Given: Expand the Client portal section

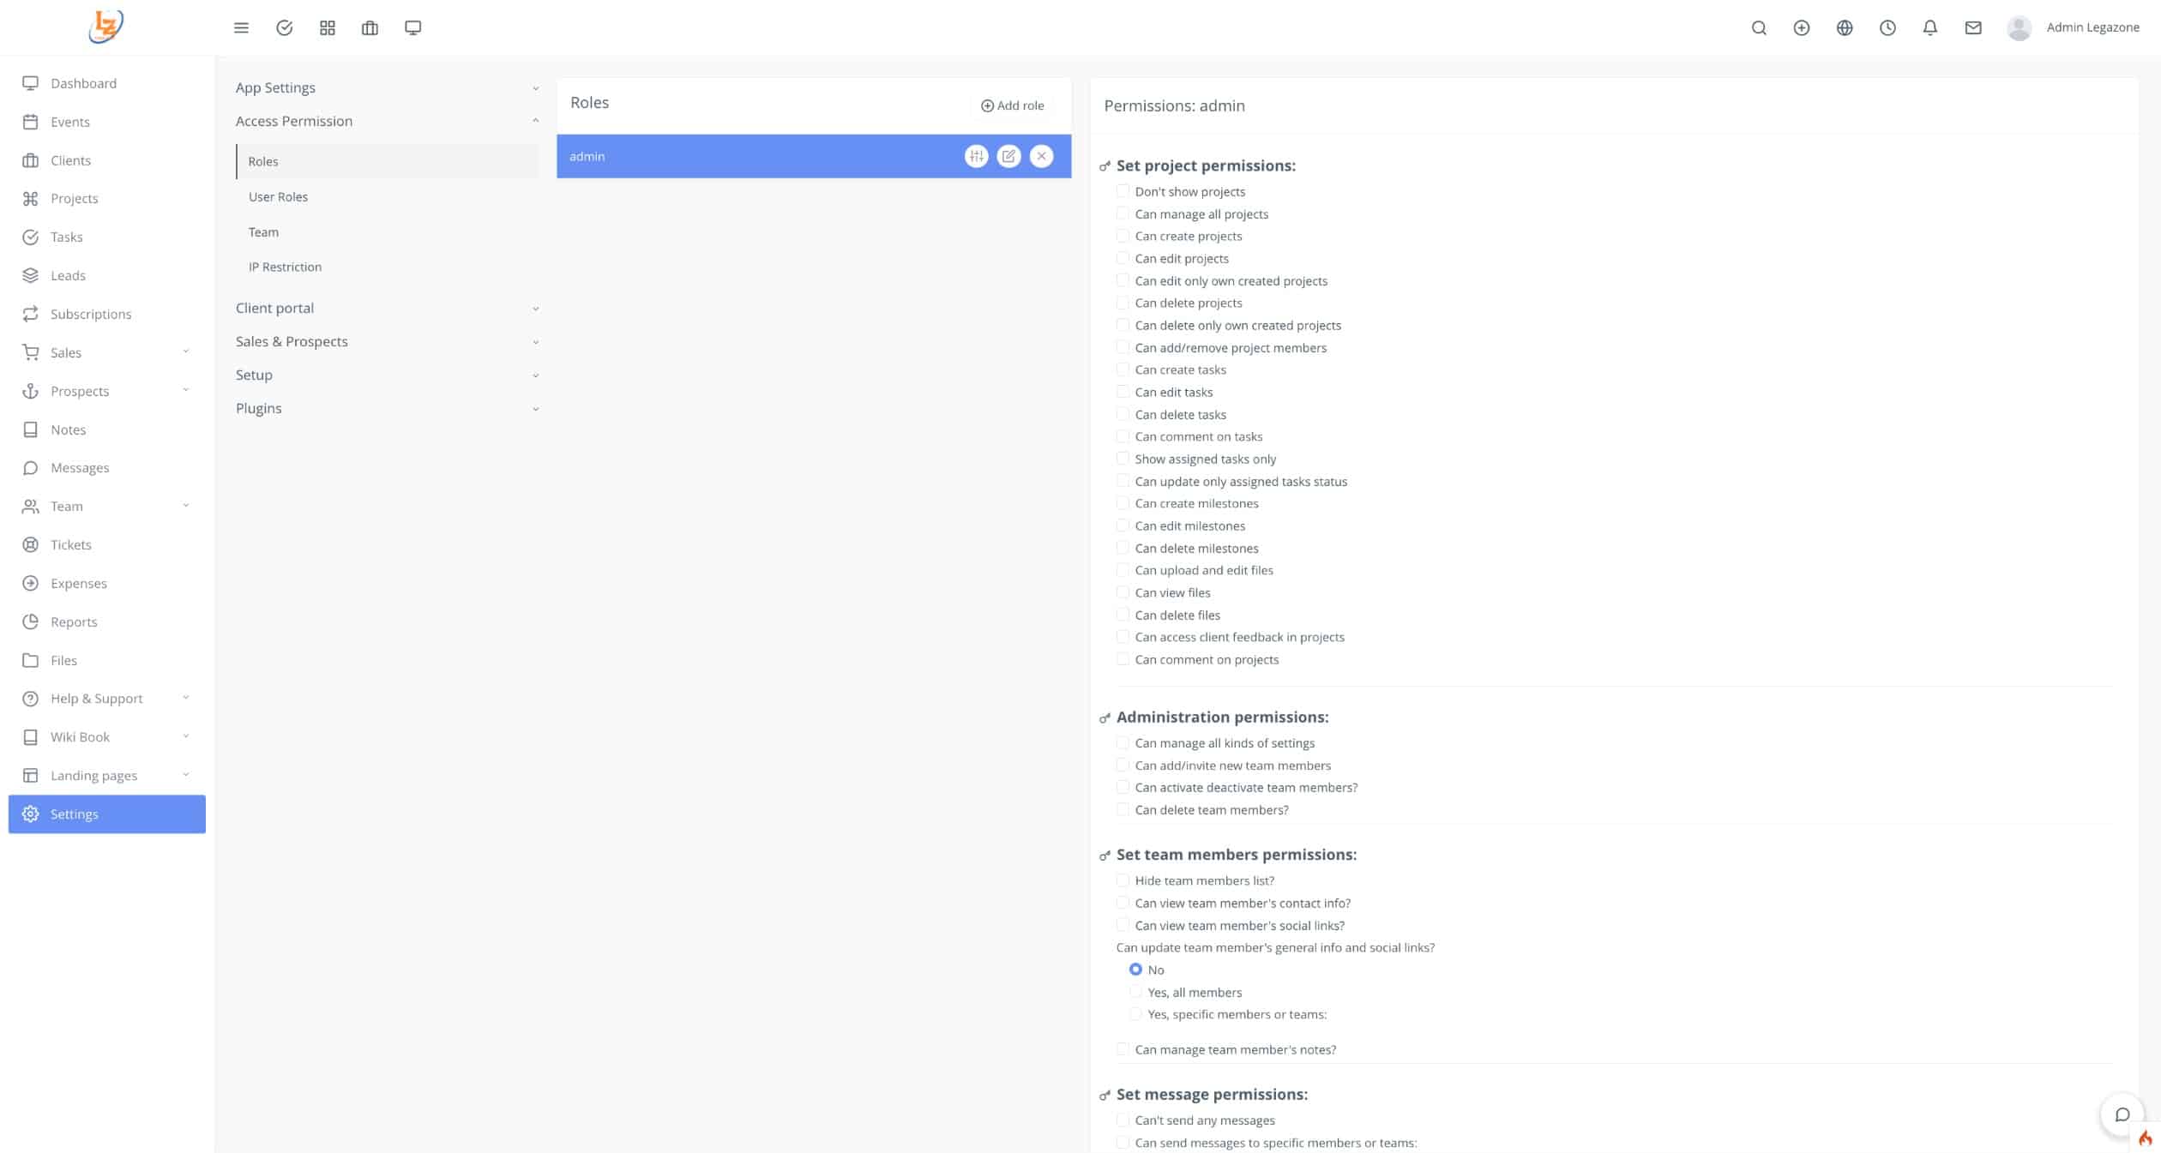Looking at the screenshot, I should tap(387, 308).
